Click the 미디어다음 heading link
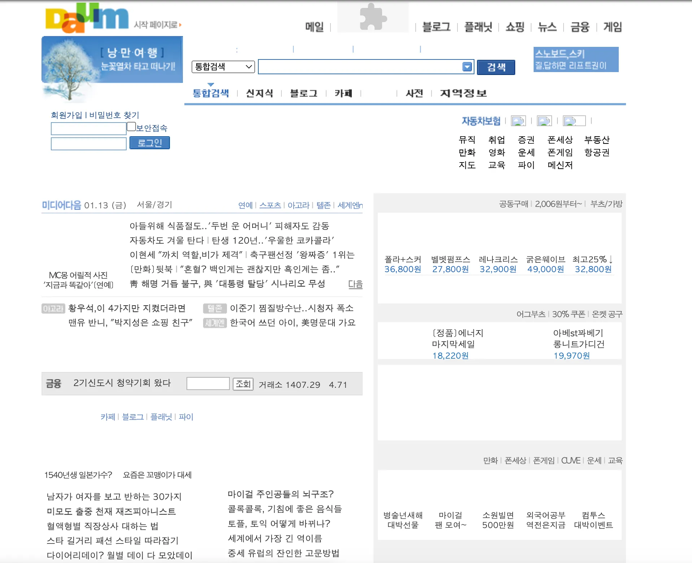This screenshot has height=563, width=692. (62, 205)
